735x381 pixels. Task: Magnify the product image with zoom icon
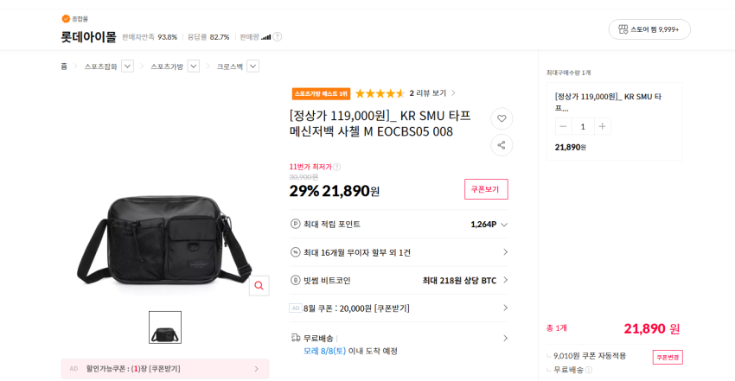coord(259,285)
